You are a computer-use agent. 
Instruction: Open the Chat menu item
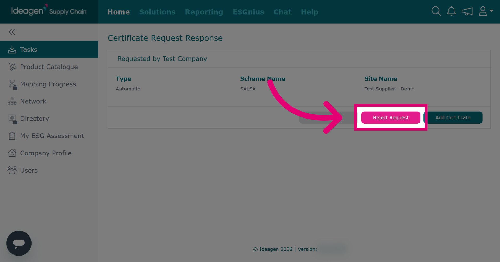282,12
